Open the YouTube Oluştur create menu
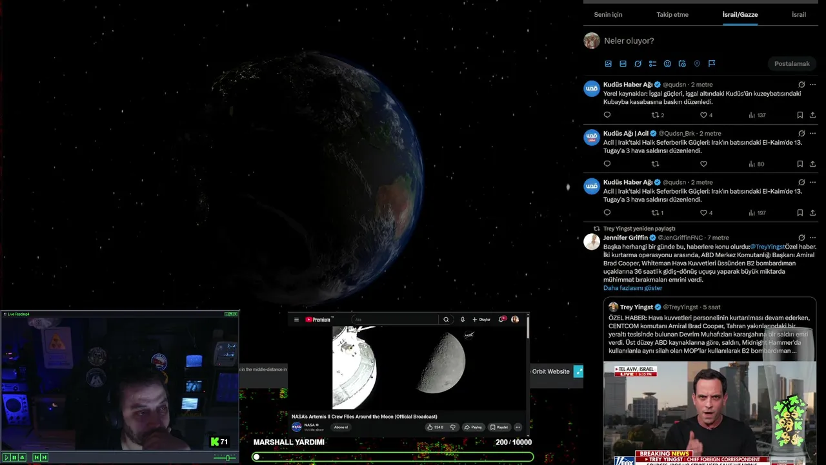The width and height of the screenshot is (826, 465). [481, 320]
